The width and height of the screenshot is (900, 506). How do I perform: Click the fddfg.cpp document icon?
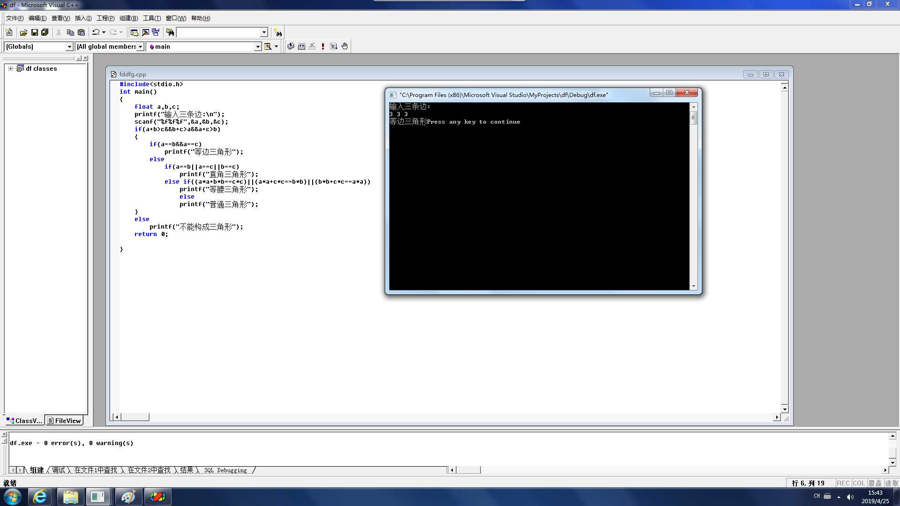pyautogui.click(x=113, y=74)
